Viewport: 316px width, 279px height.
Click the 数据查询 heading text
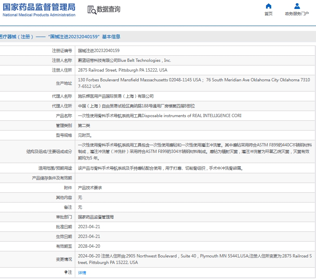click(x=109, y=9)
